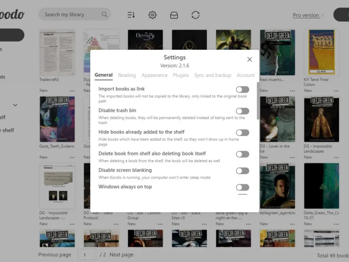Click the Search my library field
The height and width of the screenshot is (262, 349).
point(75,14)
